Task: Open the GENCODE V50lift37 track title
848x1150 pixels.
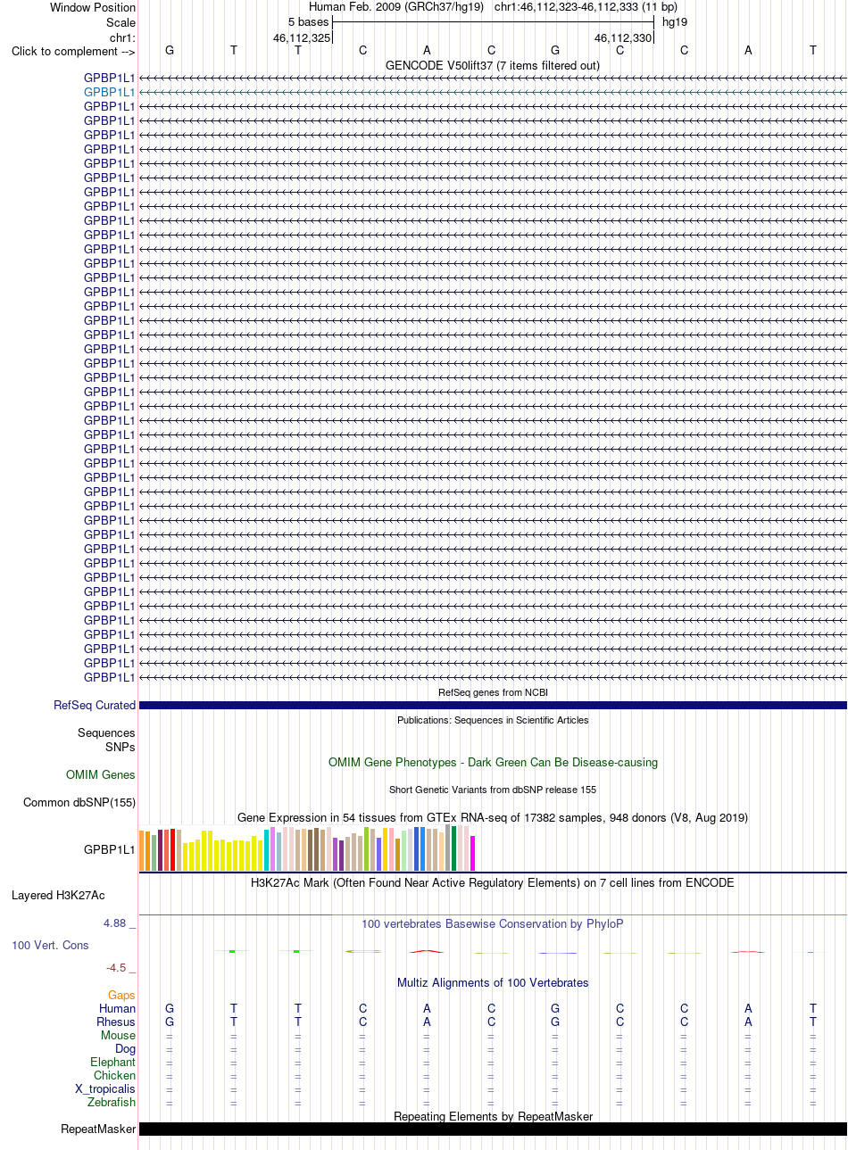Action: [x=493, y=65]
